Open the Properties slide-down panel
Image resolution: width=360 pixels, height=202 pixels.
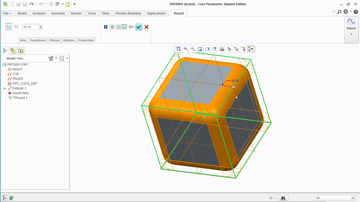(x=86, y=40)
